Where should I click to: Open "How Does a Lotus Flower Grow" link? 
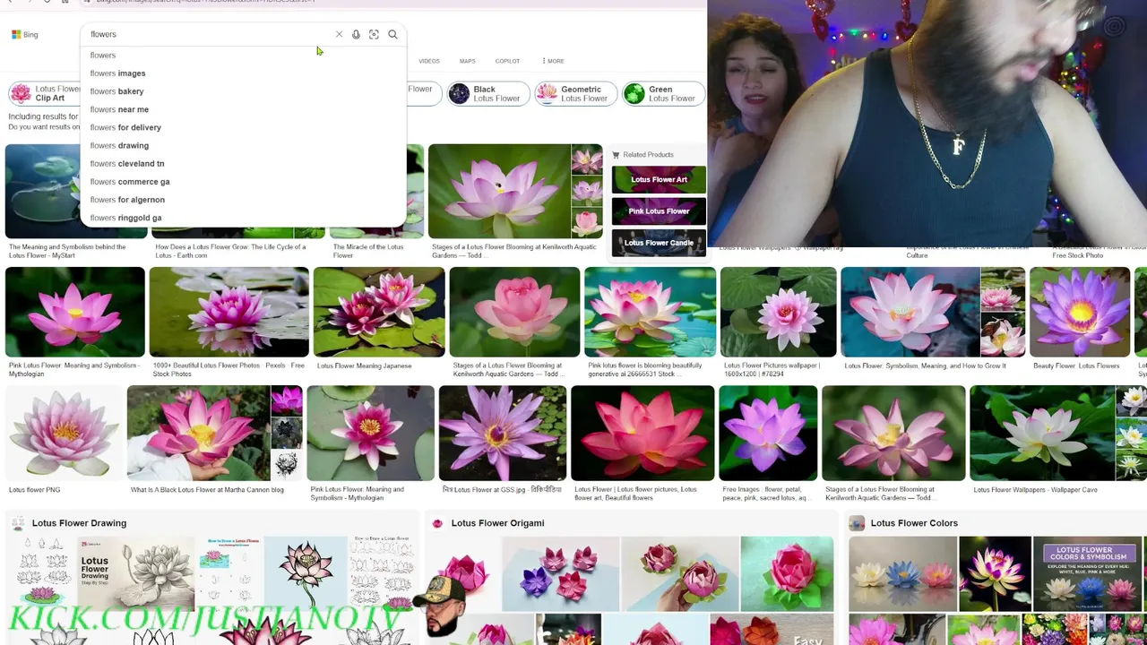230,251
